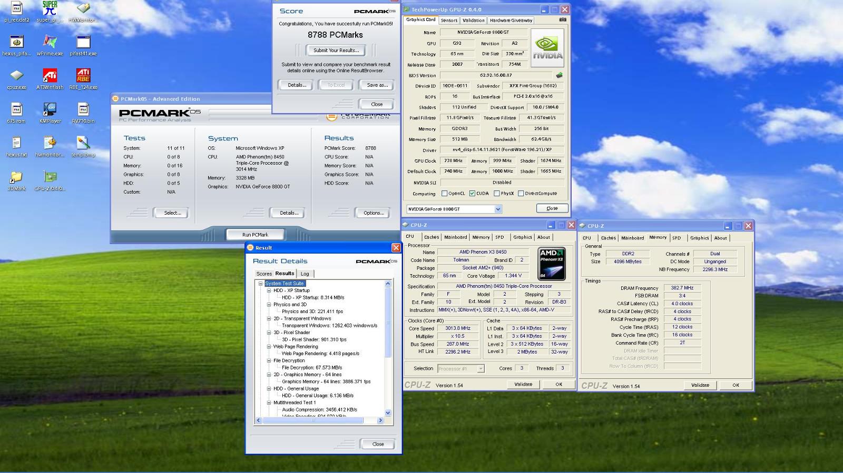Viewport: 843px width, 473px height.
Task: Open the Processor #1 selection dropdown
Action: pos(481,369)
